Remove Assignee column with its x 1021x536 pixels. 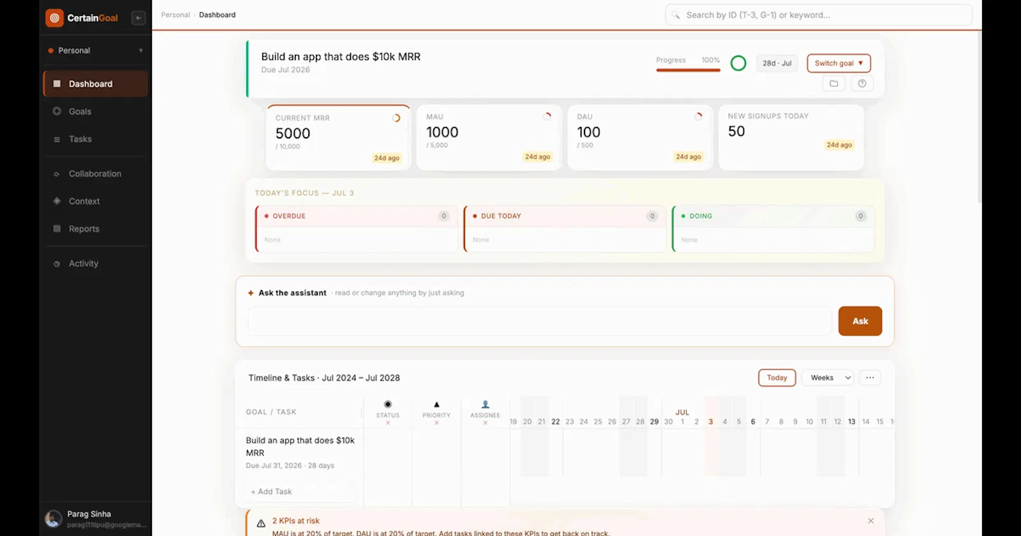(485, 423)
